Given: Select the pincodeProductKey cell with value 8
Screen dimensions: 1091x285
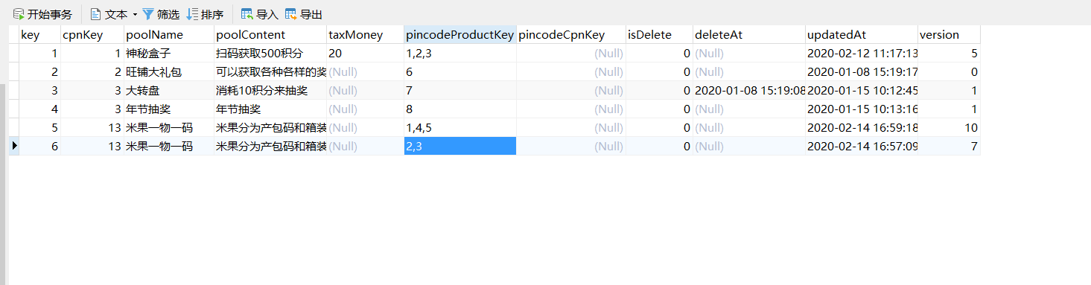Looking at the screenshot, I should [459, 109].
